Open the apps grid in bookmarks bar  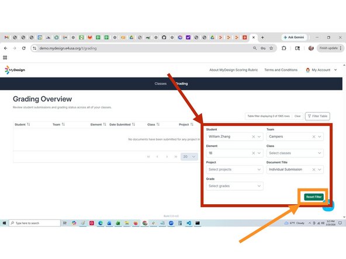(5, 58)
